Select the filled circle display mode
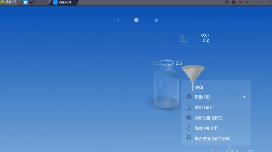272x152 pixels. (x=136, y=20)
